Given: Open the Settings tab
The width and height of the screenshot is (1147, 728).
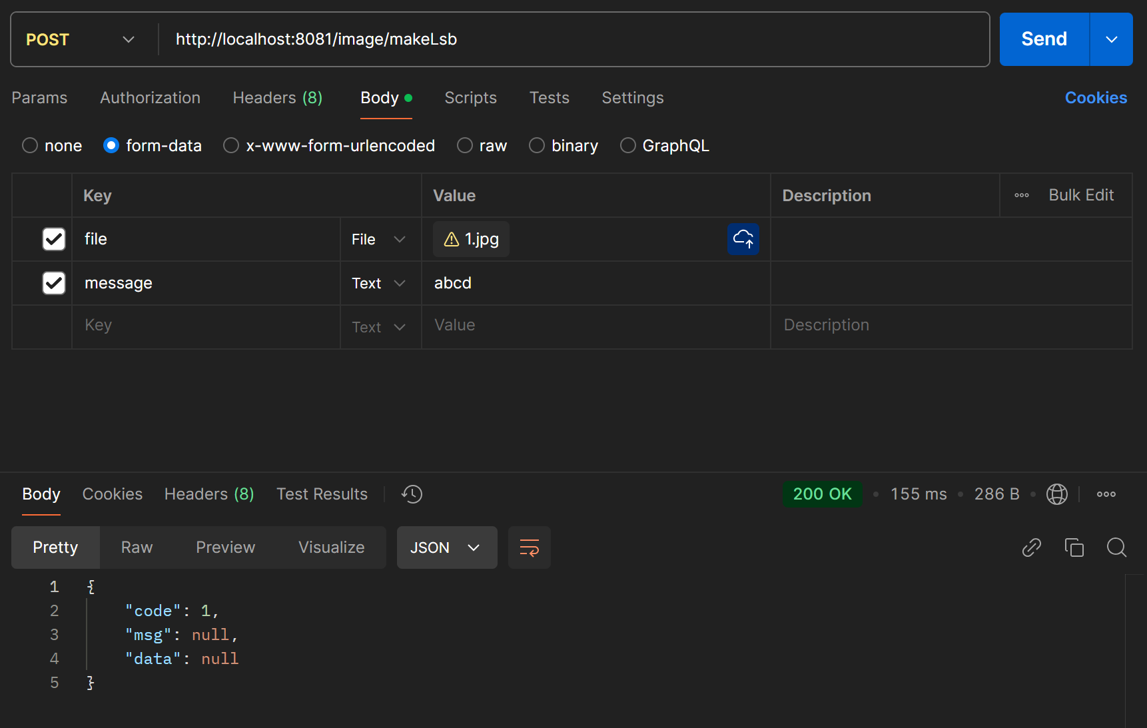Looking at the screenshot, I should pyautogui.click(x=633, y=98).
